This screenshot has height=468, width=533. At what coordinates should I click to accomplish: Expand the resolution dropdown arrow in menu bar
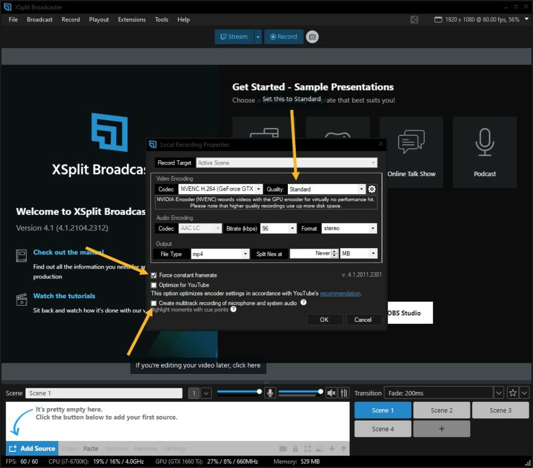[x=526, y=19]
